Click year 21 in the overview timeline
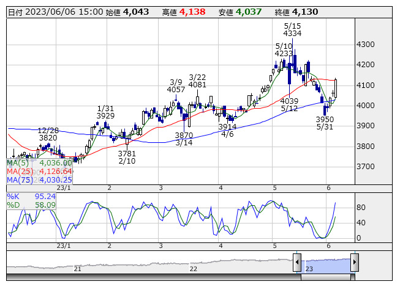The width and height of the screenshot is (400, 287). (78, 269)
